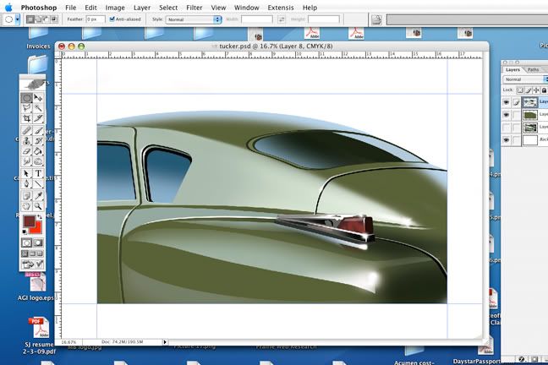
Task: Select the Clone Stamp tool
Action: 26,141
